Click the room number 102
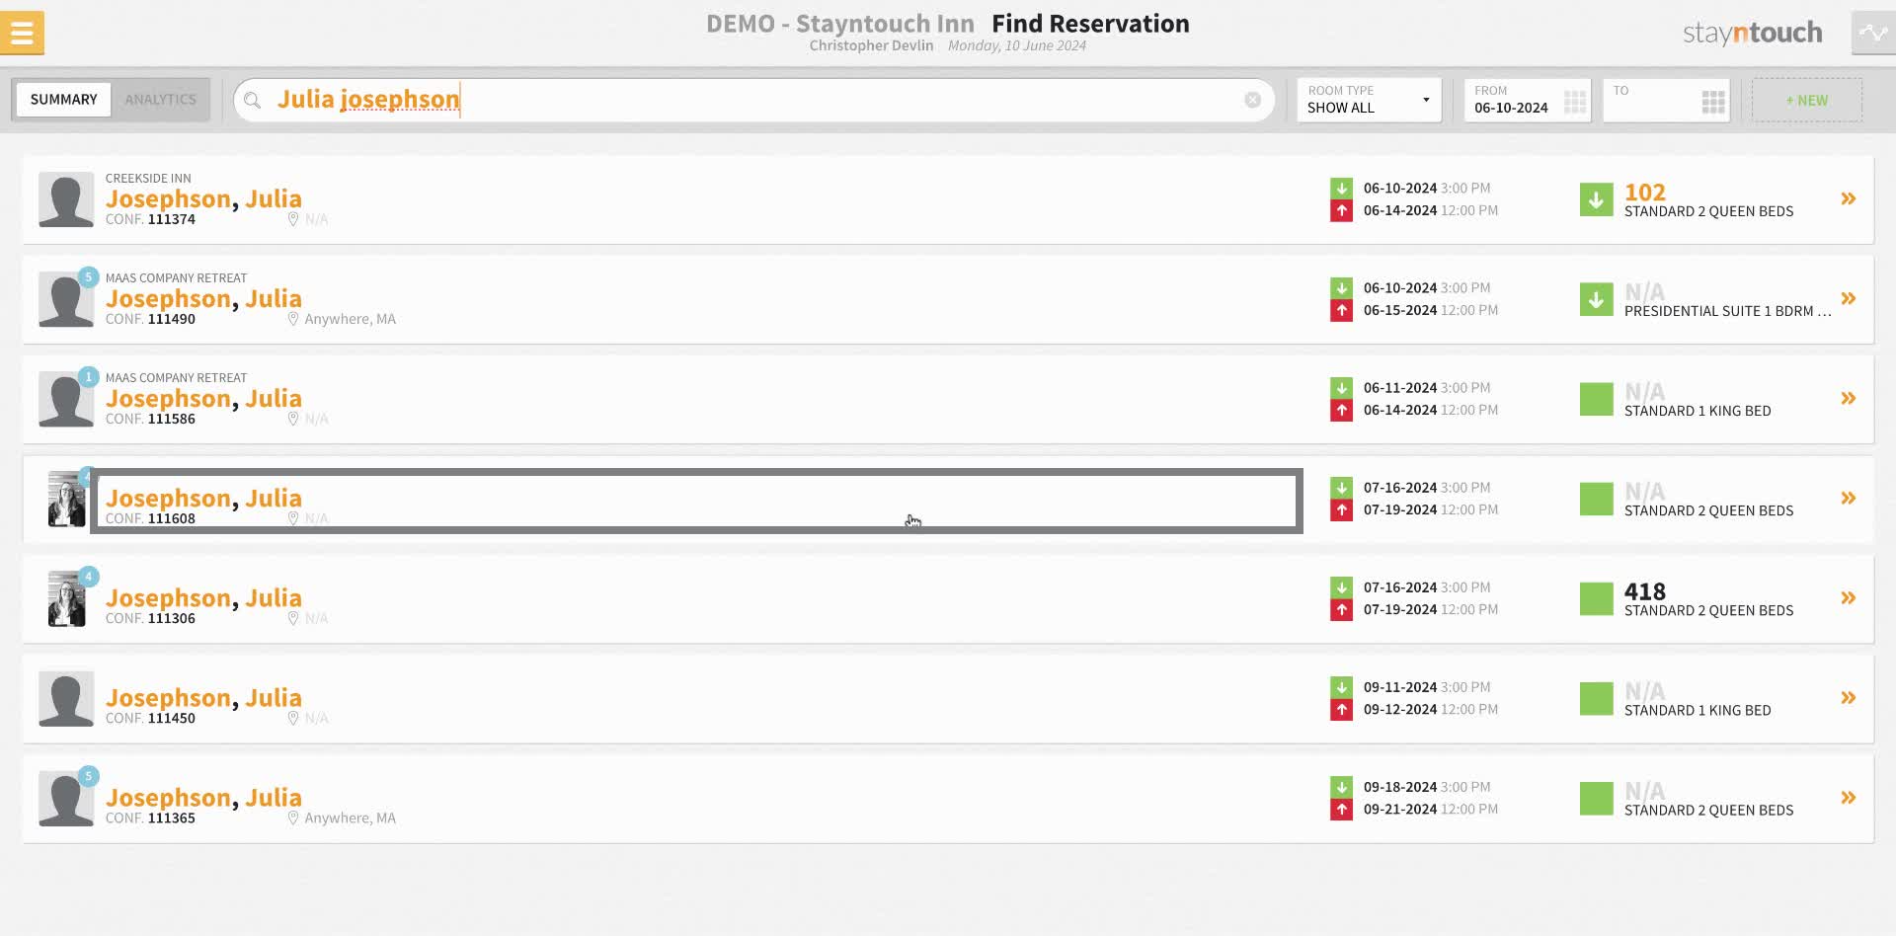Viewport: 1896px width, 936px height. click(x=1645, y=193)
